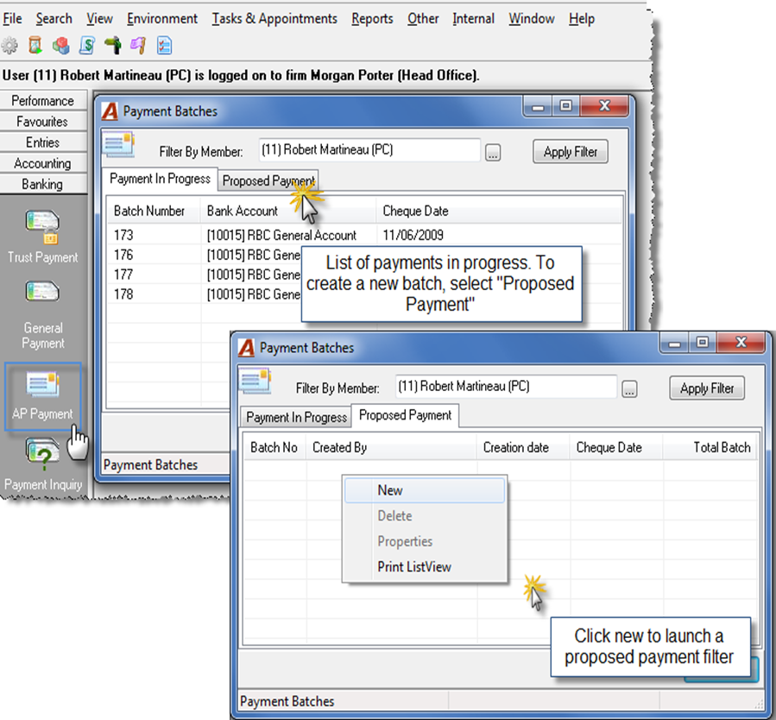
Task: Click the purple flag toolbar icon
Action: click(138, 46)
